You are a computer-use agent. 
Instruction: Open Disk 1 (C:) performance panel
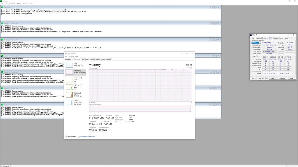pos(69,87)
